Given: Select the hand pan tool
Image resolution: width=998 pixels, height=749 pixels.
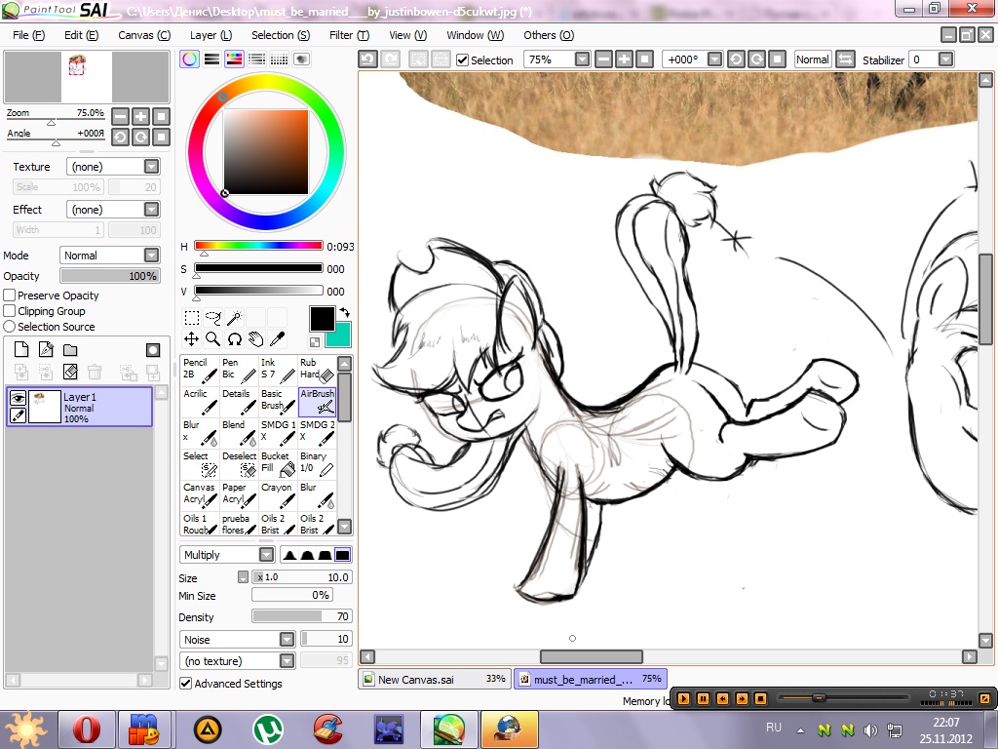Looking at the screenshot, I should pos(256,338).
